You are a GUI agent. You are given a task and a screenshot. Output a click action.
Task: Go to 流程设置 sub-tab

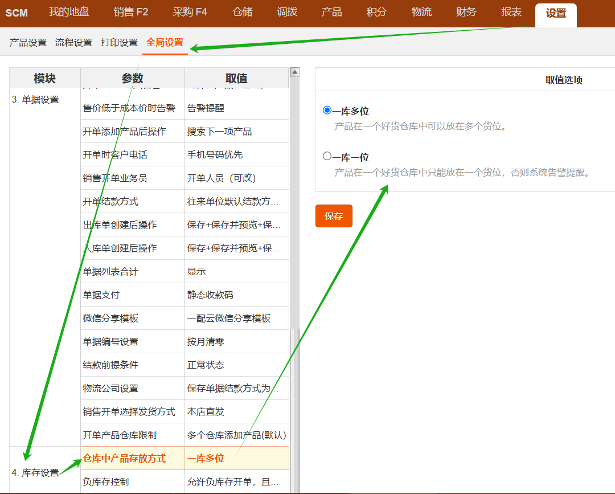click(x=73, y=43)
